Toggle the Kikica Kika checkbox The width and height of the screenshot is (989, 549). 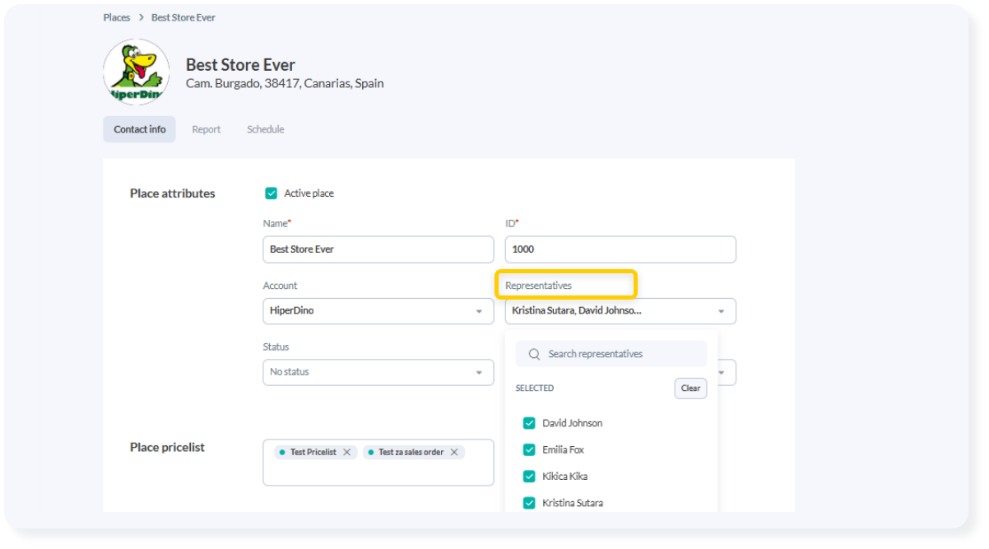[529, 476]
